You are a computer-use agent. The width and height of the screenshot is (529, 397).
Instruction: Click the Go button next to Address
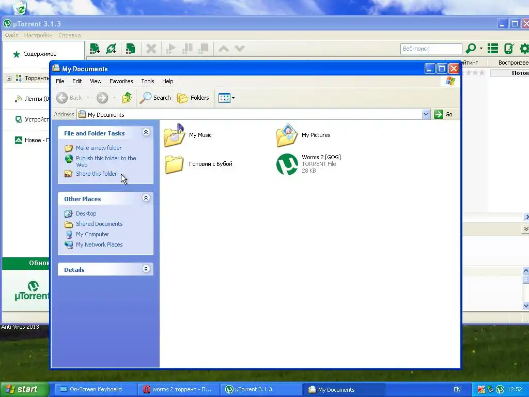point(444,114)
